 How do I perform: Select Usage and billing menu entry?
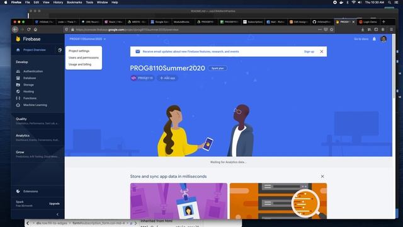(x=80, y=64)
